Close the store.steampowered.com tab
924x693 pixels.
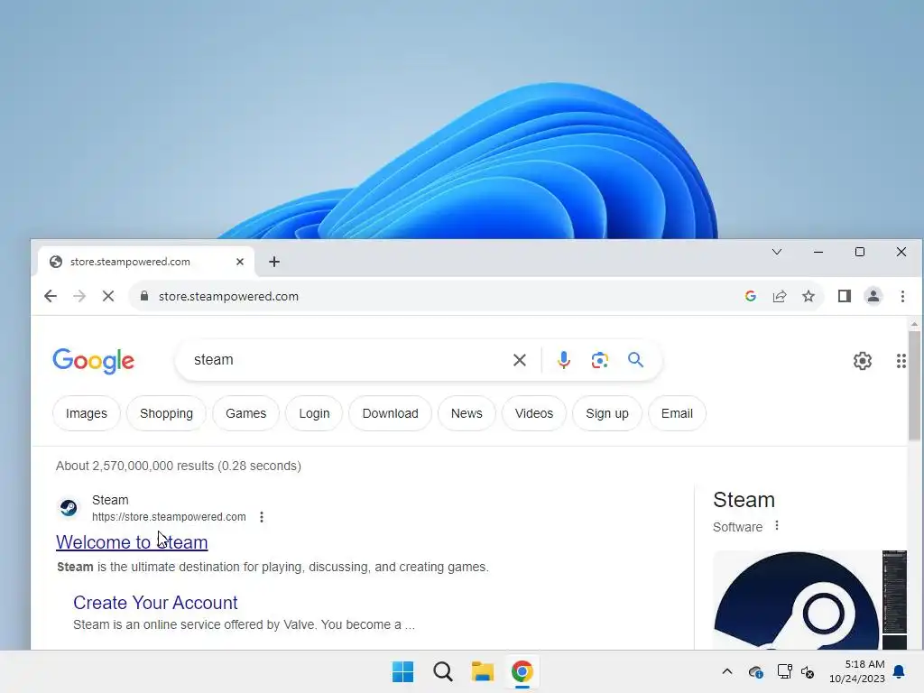pos(240,262)
